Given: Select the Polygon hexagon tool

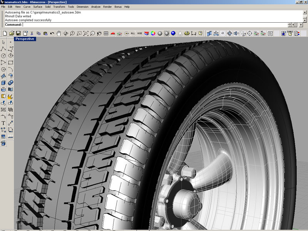Looking at the screenshot, I should (x=3, y=69).
